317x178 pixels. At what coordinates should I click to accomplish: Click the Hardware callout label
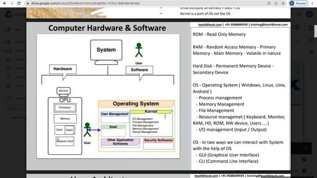click(63, 69)
